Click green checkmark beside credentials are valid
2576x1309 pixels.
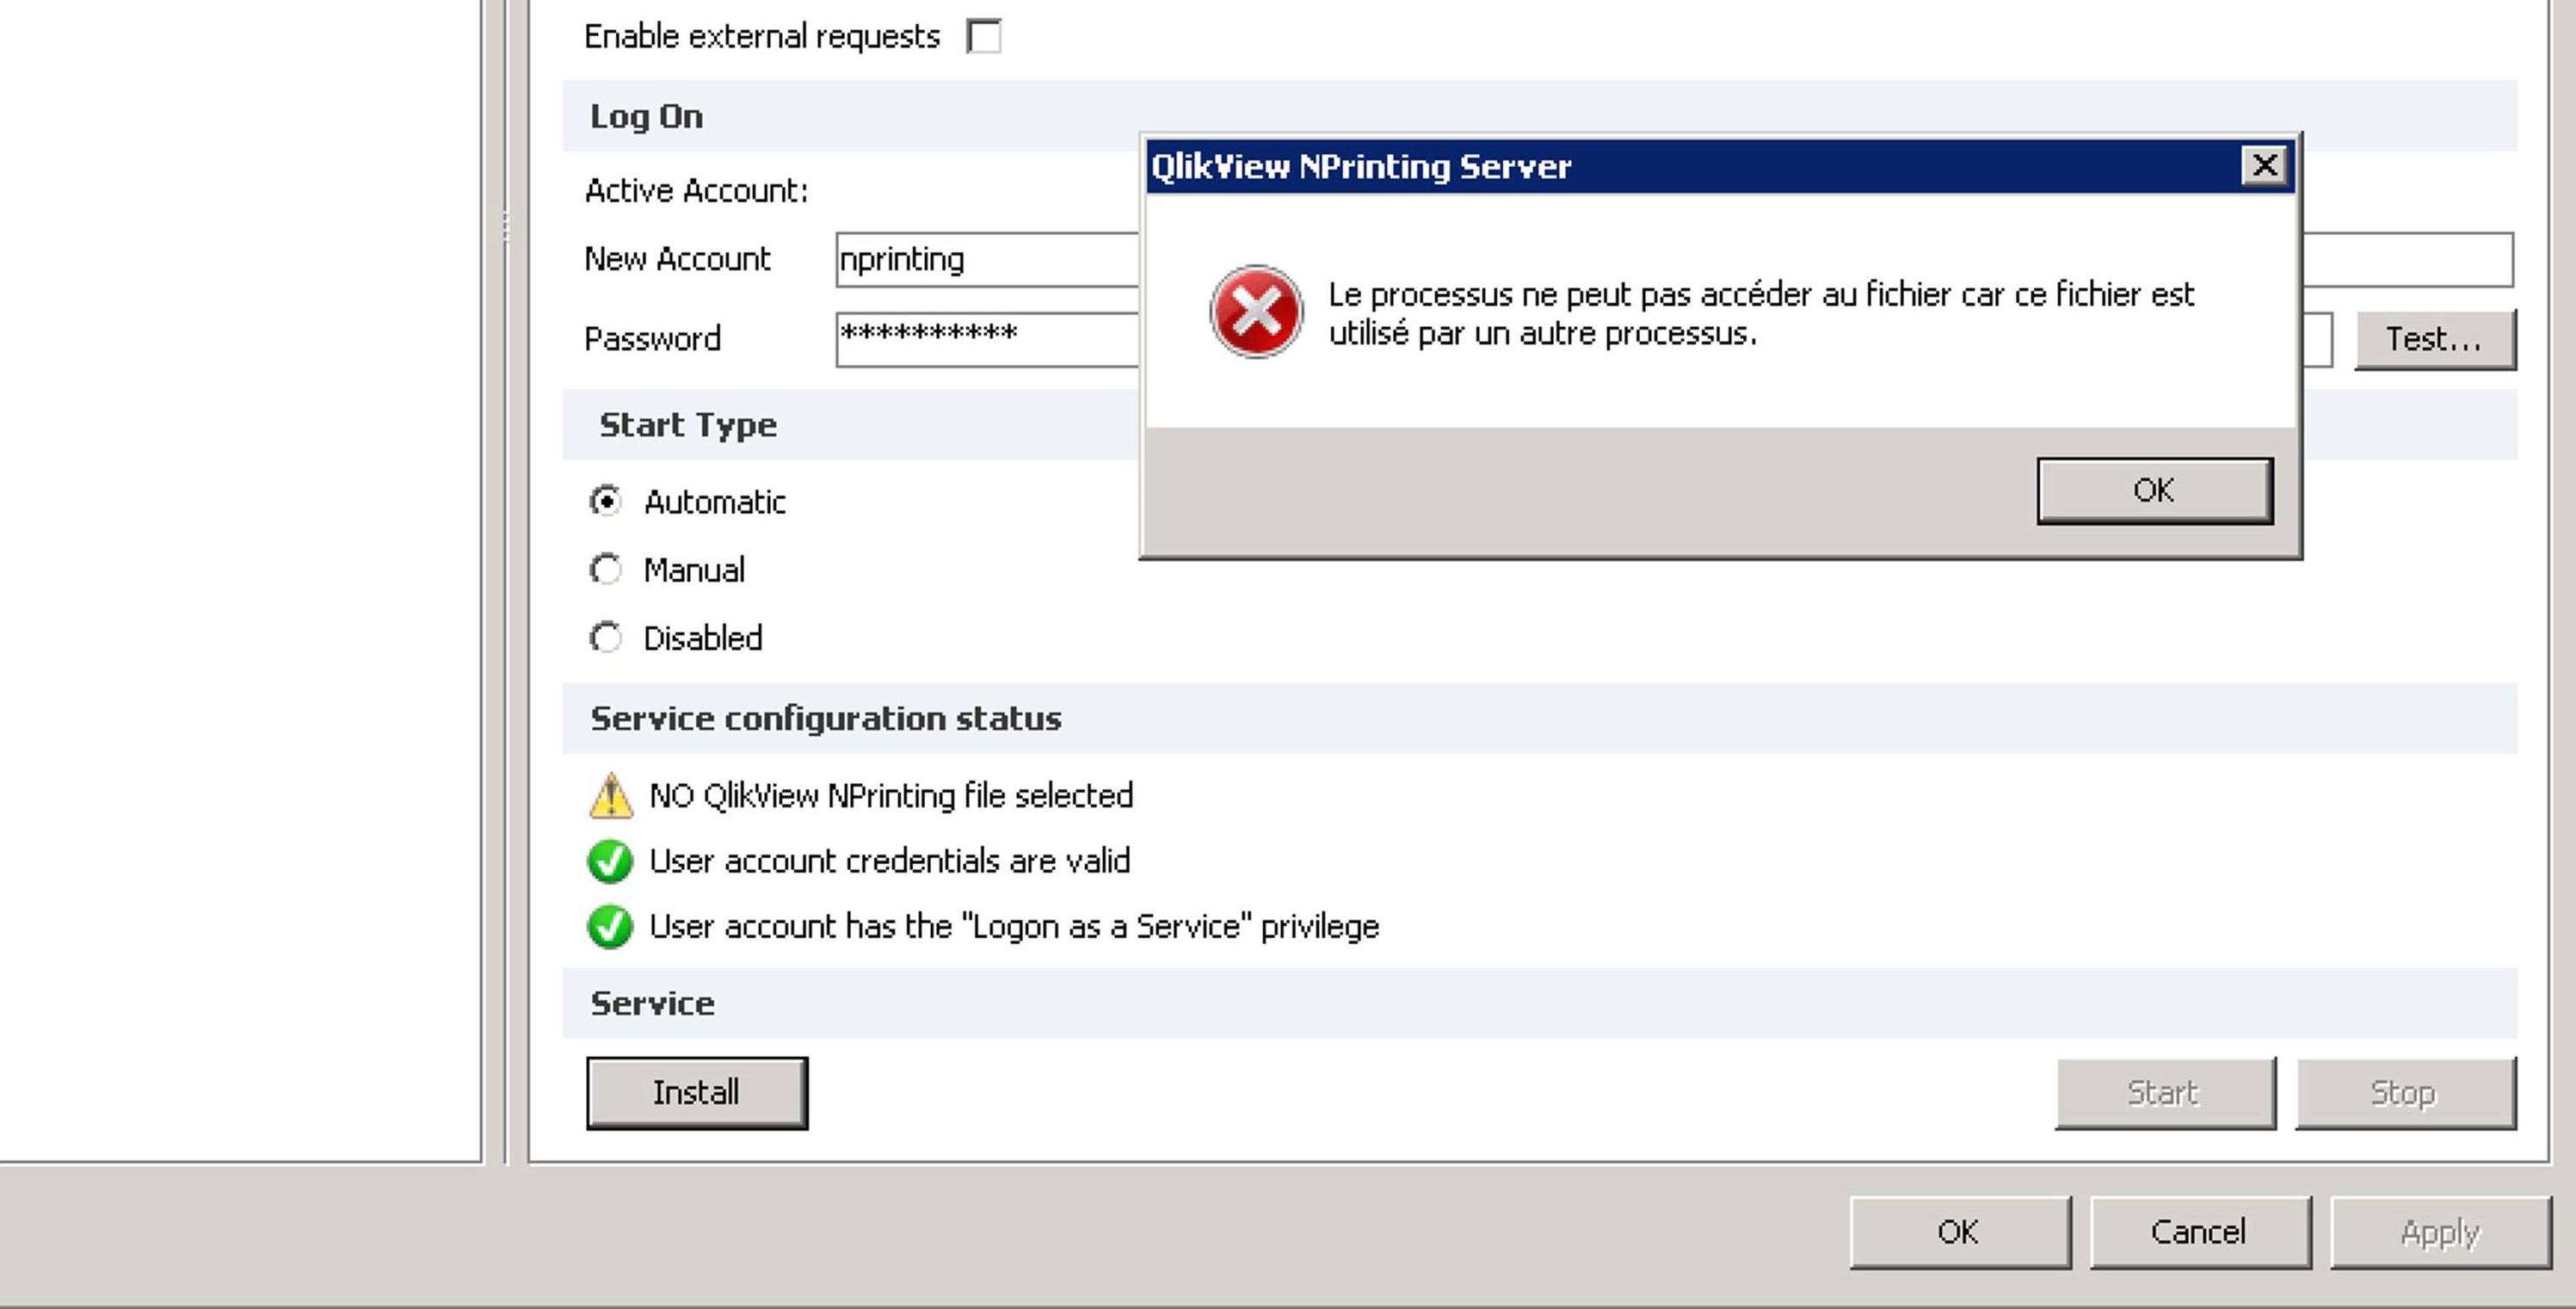(610, 861)
